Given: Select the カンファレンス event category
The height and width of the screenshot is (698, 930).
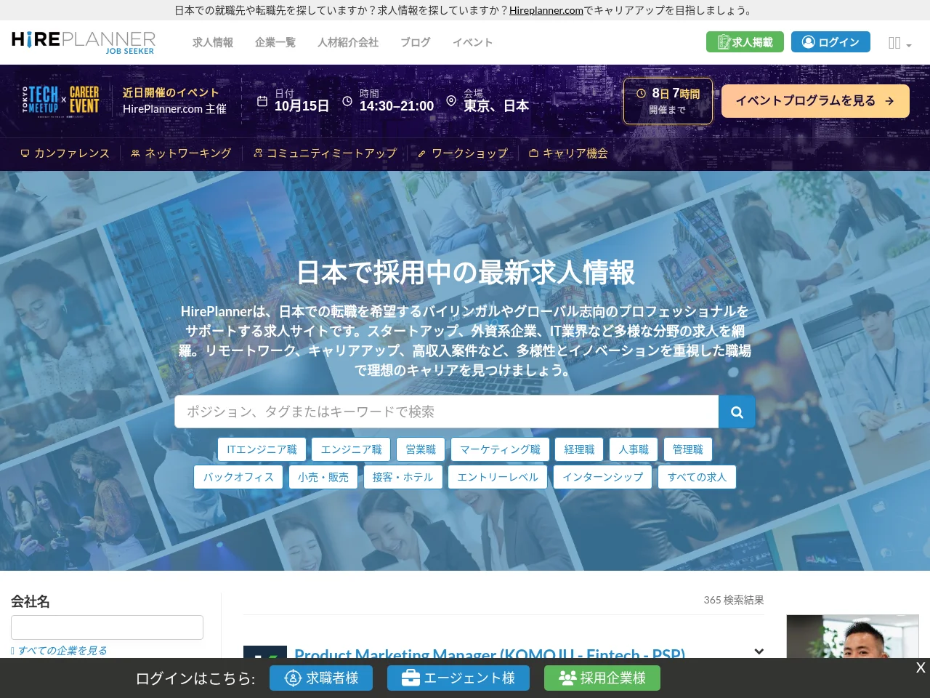Looking at the screenshot, I should (x=65, y=153).
